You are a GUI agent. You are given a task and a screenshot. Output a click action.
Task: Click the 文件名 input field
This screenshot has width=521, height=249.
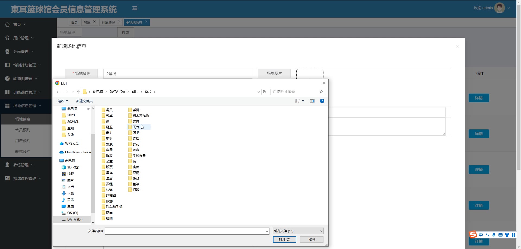pyautogui.click(x=185, y=231)
